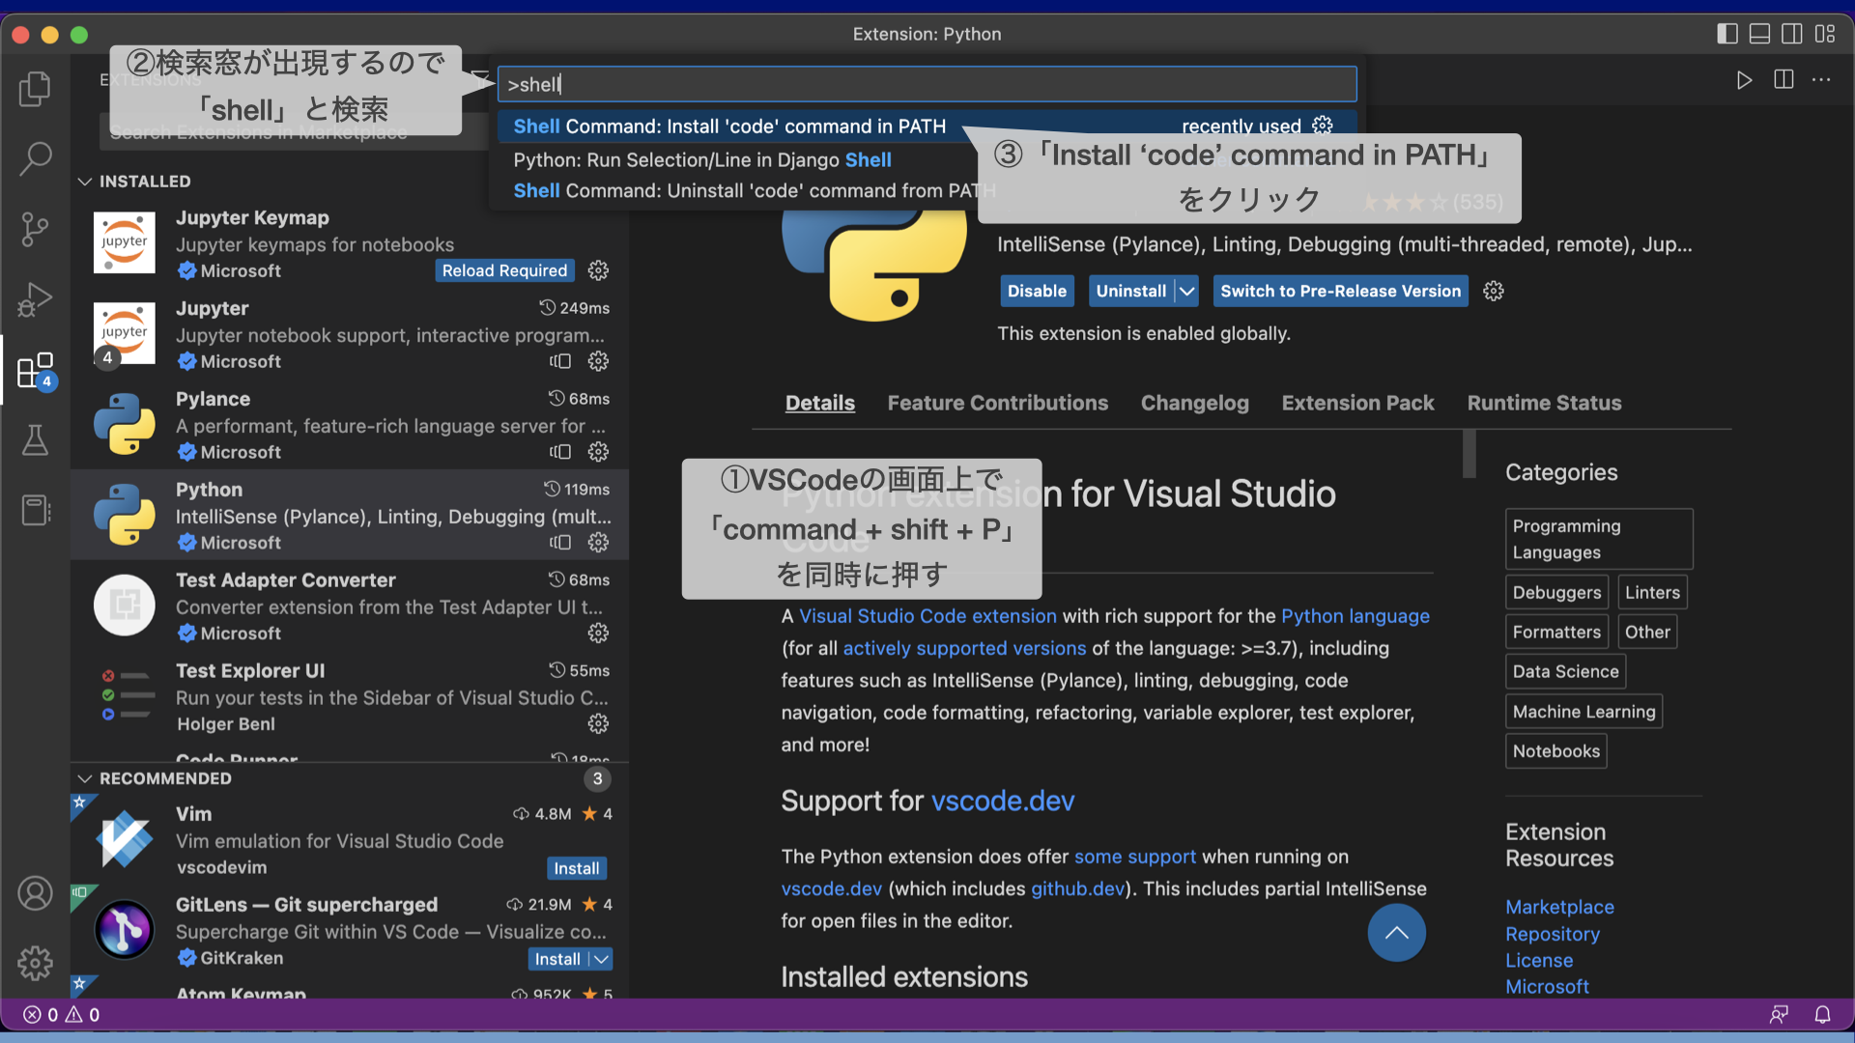
Task: Toggle the bottom panel layout icon
Action: pyautogui.click(x=1759, y=34)
